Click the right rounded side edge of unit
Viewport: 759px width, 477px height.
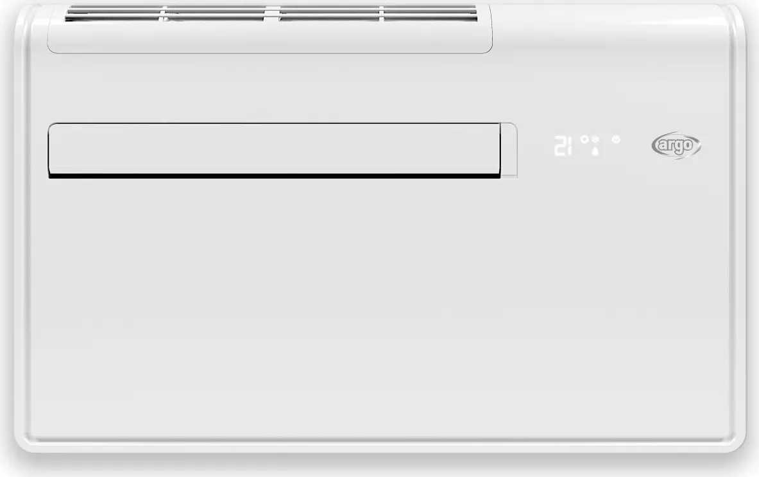click(x=737, y=228)
